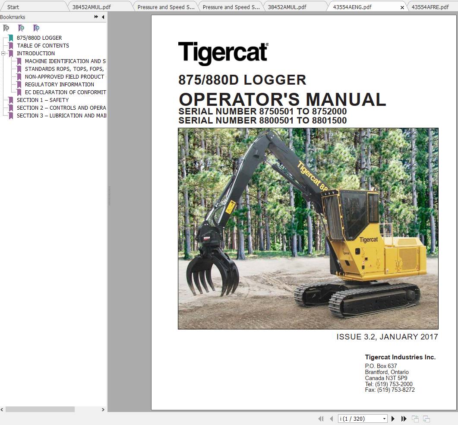
Task: Click the delete bookmark icon
Action: coord(6,28)
